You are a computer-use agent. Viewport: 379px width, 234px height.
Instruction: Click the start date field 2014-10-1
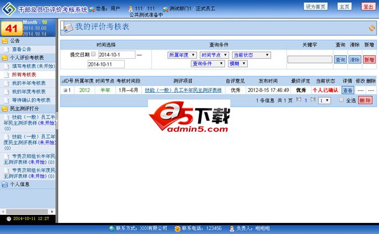click(x=117, y=55)
